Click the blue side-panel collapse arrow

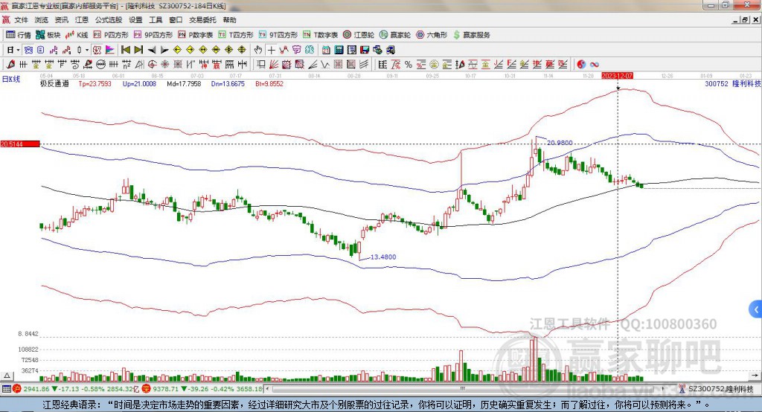click(756, 309)
